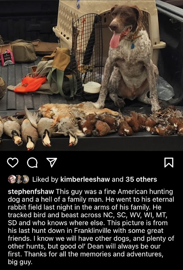Like the post with the heart icon

click(x=13, y=162)
